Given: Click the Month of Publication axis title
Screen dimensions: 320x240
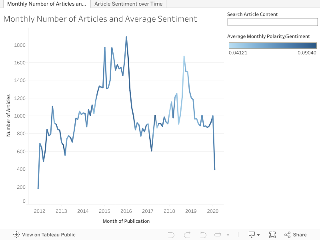Looking at the screenshot, I should (x=126, y=221).
